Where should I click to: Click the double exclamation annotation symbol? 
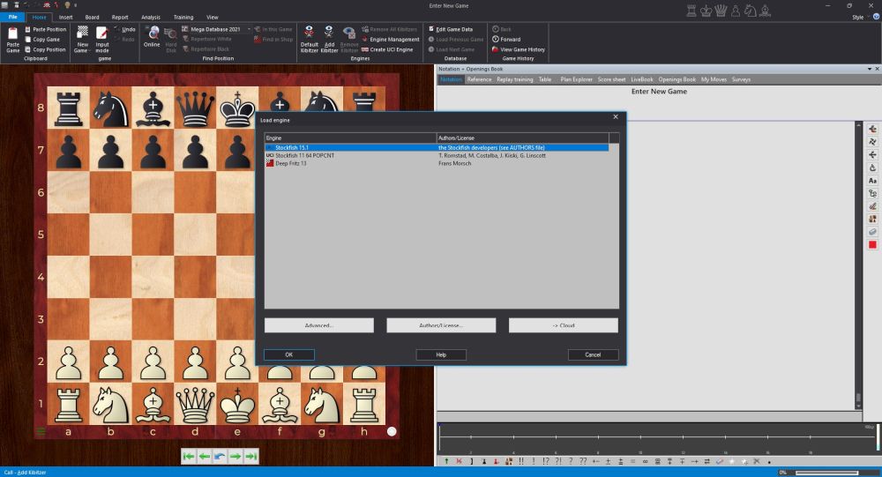pyautogui.click(x=522, y=461)
